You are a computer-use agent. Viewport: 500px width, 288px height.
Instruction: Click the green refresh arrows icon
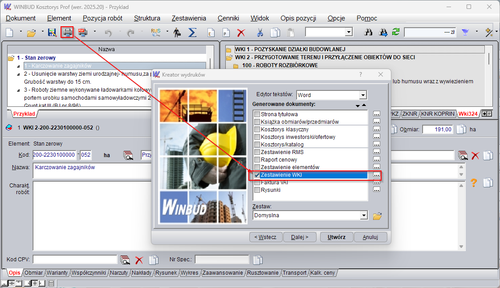click(396, 32)
